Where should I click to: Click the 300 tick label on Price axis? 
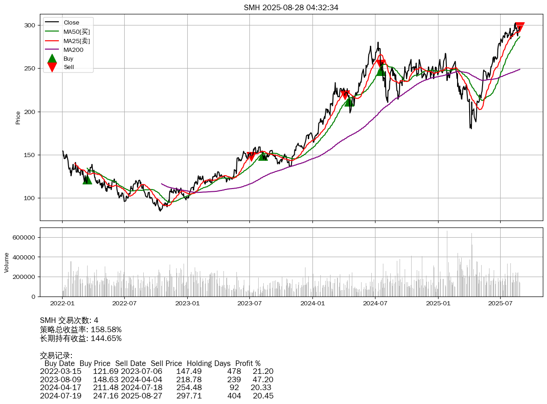pyautogui.click(x=31, y=25)
